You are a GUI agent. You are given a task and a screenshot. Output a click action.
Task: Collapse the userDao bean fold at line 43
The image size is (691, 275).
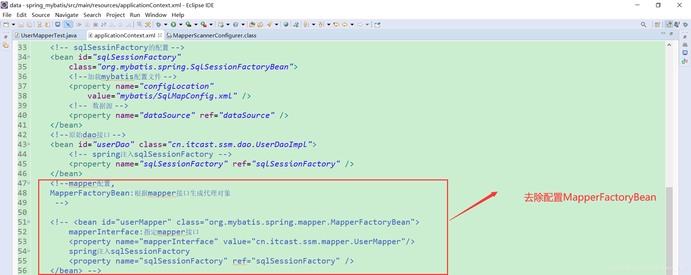click(x=29, y=144)
